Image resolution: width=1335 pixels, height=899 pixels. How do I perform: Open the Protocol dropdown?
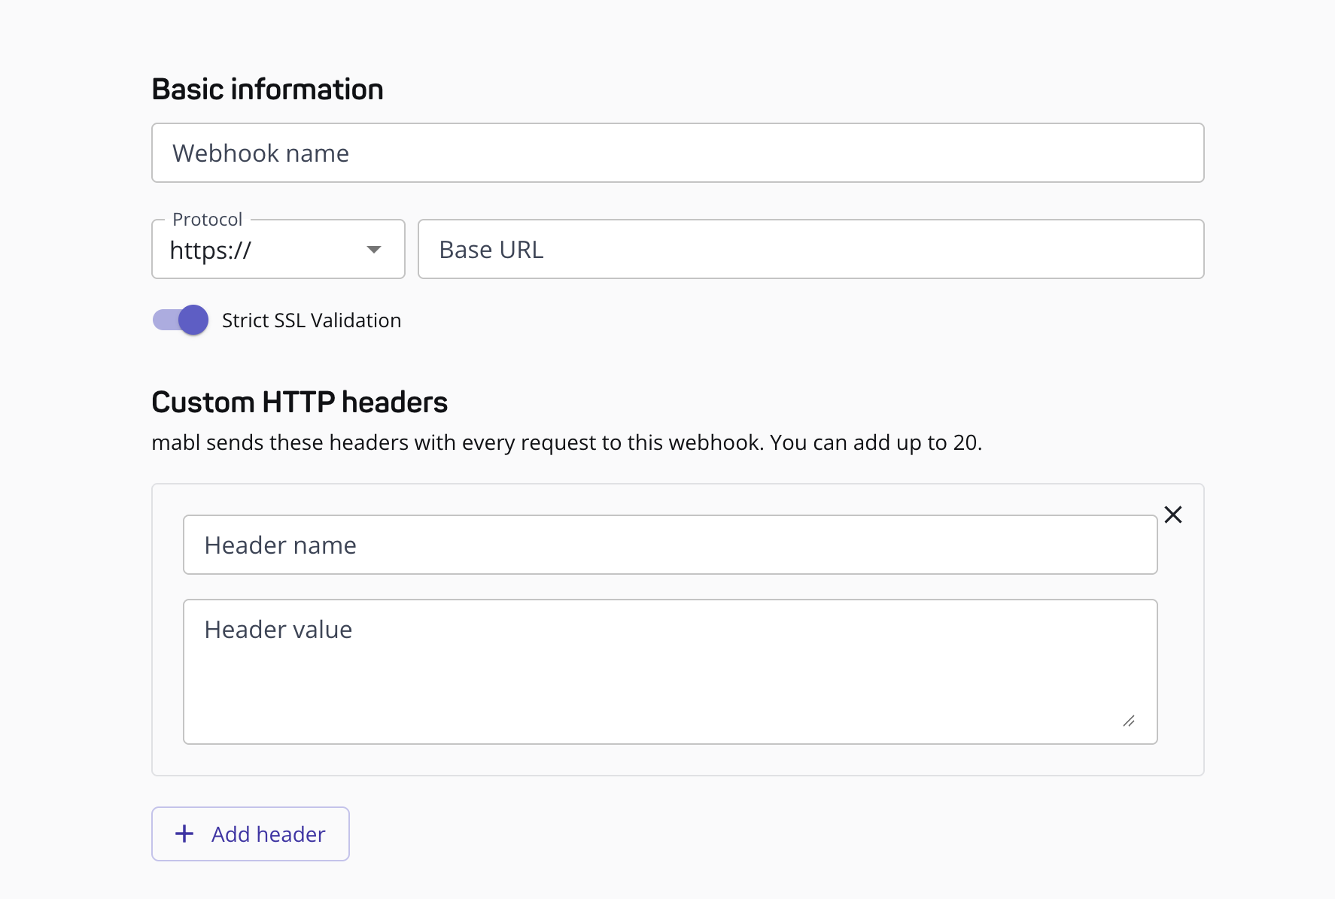point(278,249)
